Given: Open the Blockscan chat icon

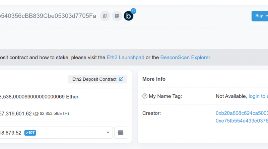Looking at the screenshot, I should (128, 16).
